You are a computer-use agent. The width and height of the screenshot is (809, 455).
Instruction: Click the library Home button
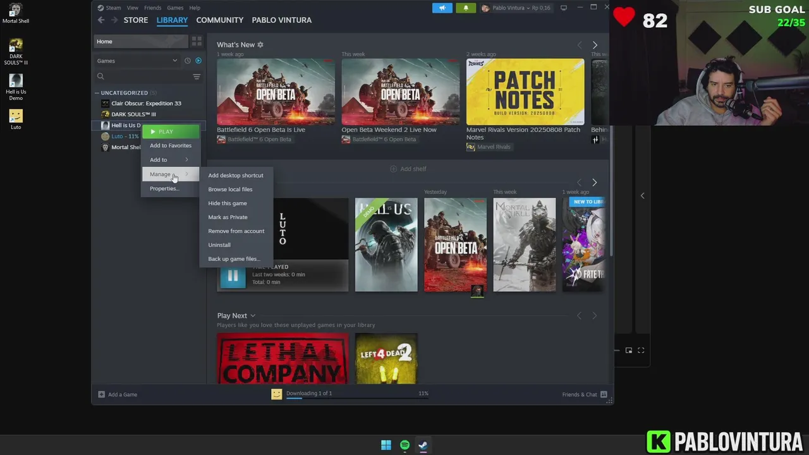[141, 41]
